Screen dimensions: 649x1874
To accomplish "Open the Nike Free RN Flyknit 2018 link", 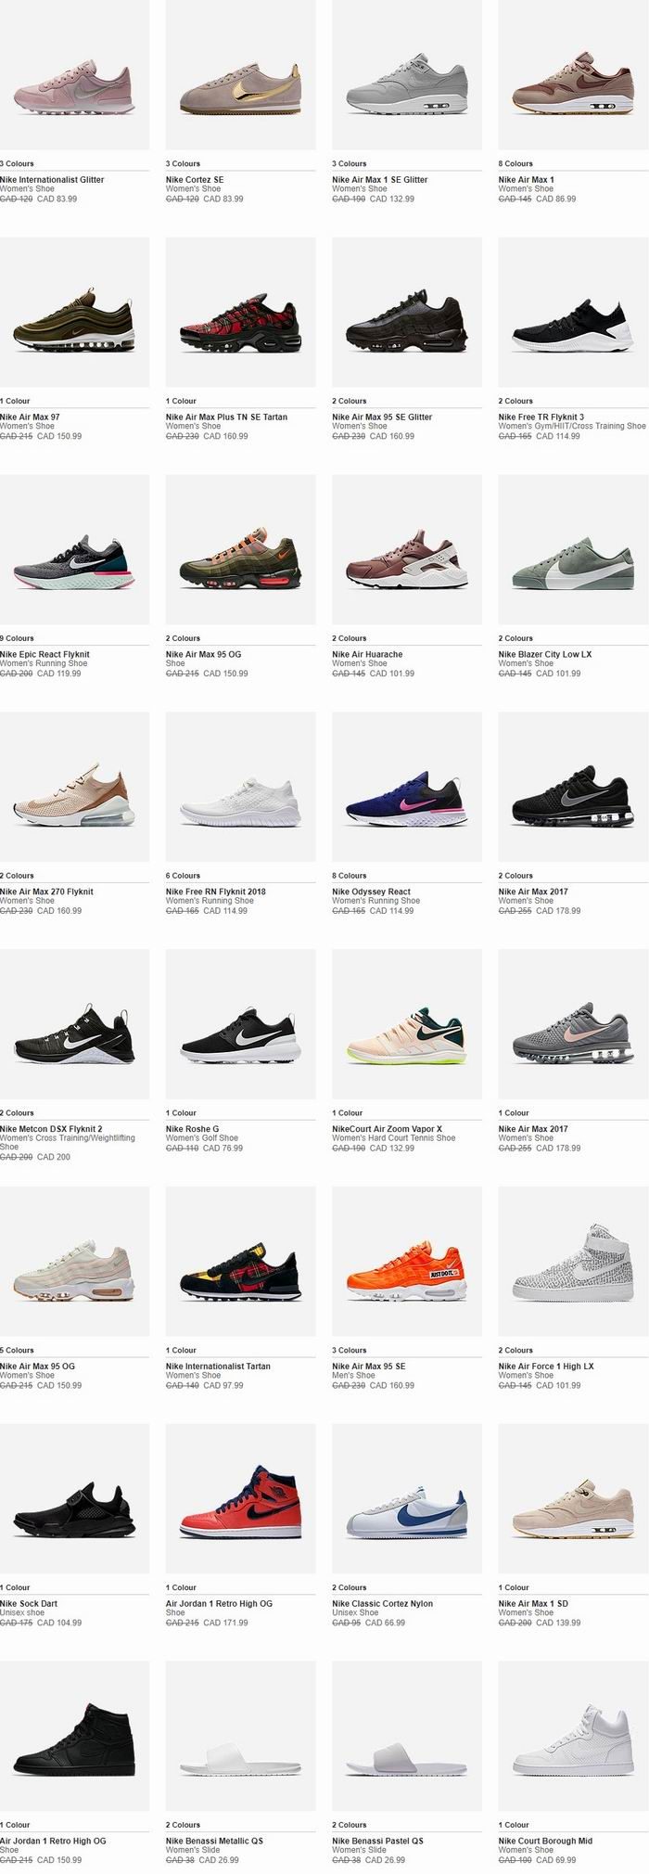I will (215, 892).
